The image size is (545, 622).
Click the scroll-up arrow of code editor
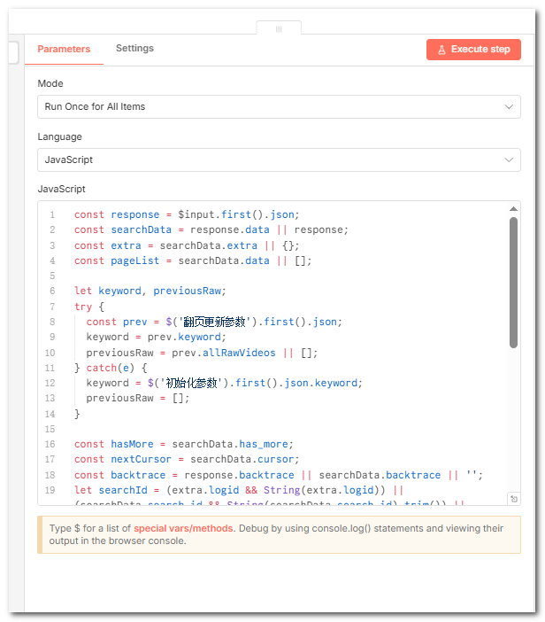tap(513, 209)
